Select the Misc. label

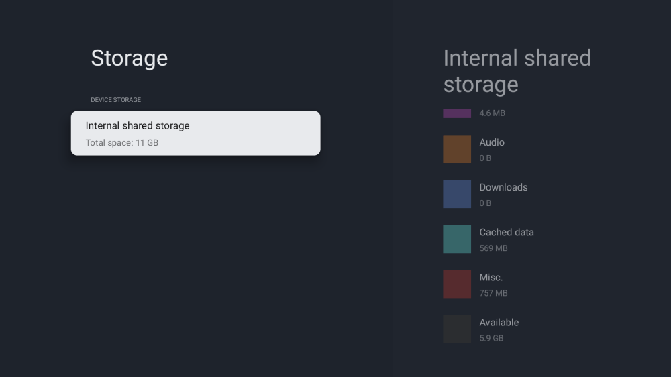(x=491, y=277)
